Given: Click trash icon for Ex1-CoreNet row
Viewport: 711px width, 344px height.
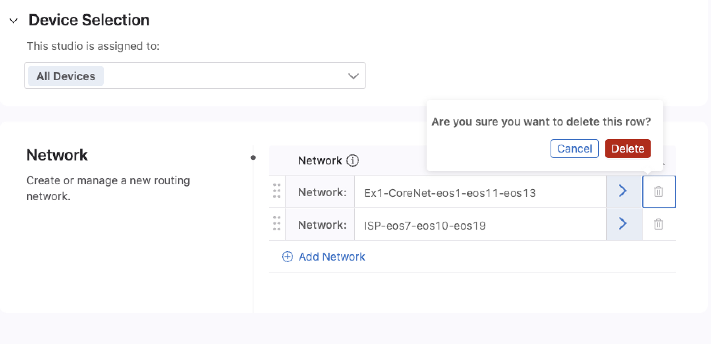Looking at the screenshot, I should (x=658, y=192).
